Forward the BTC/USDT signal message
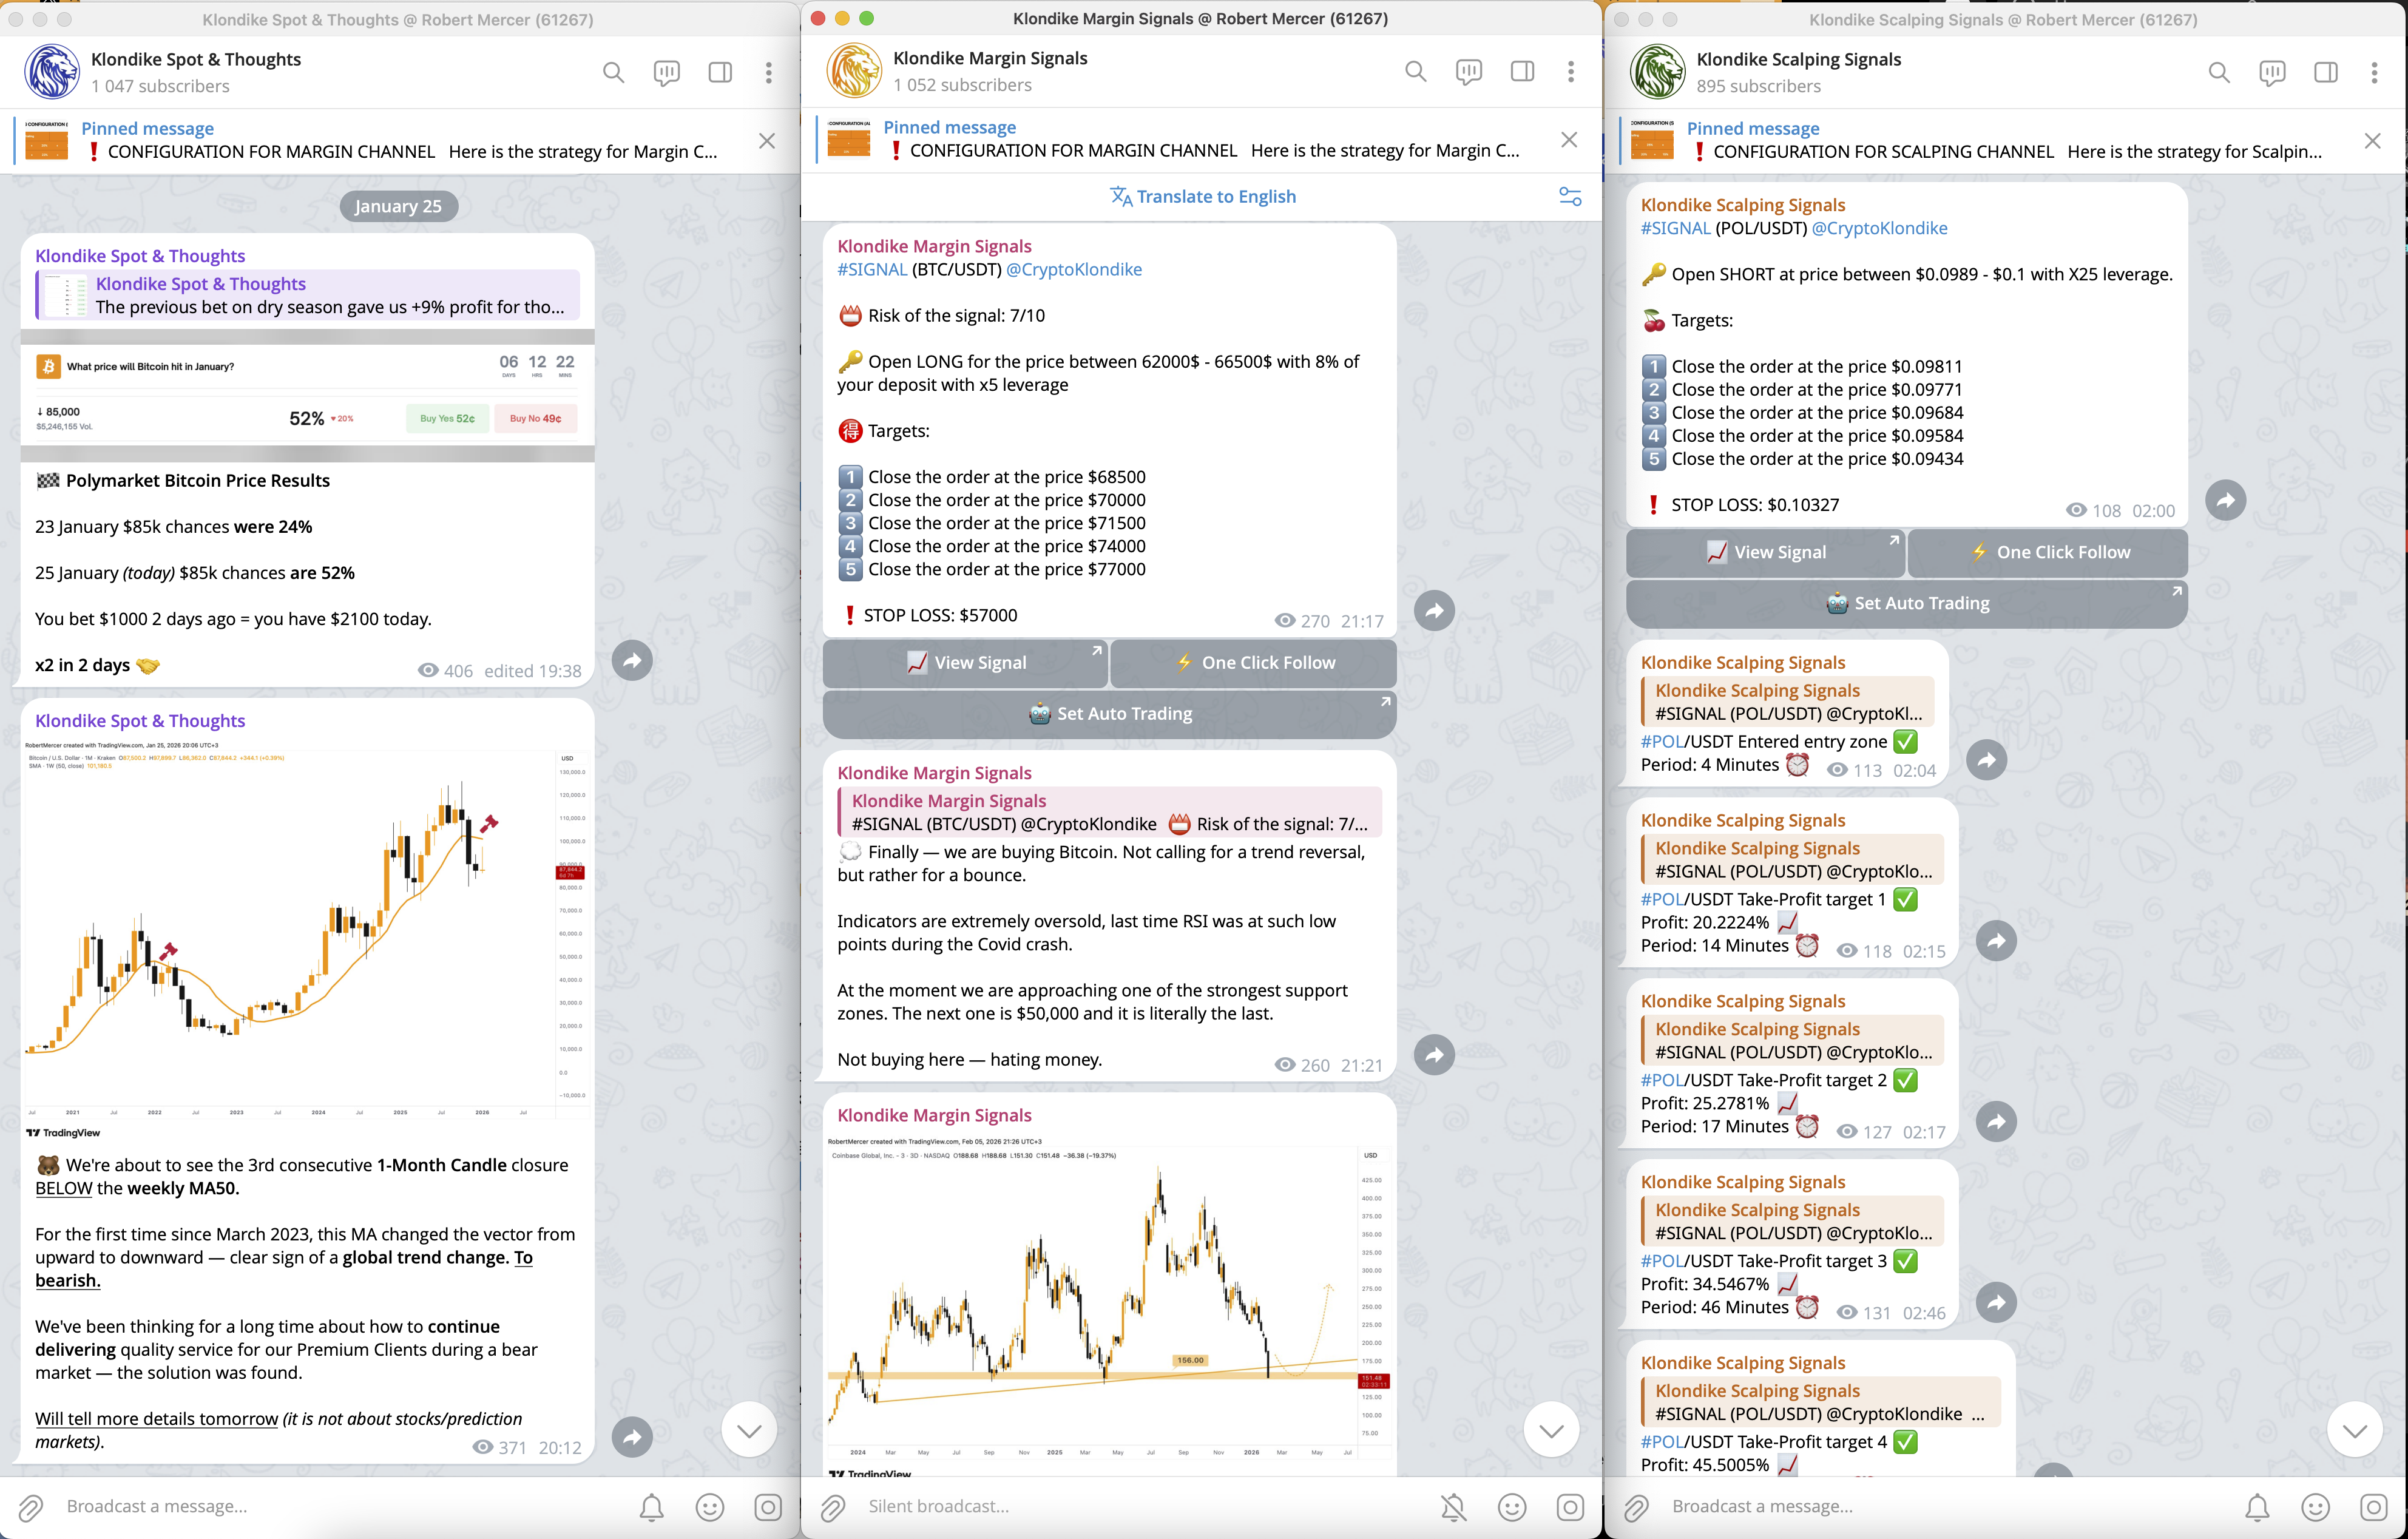This screenshot has width=2408, height=1539. (1434, 610)
